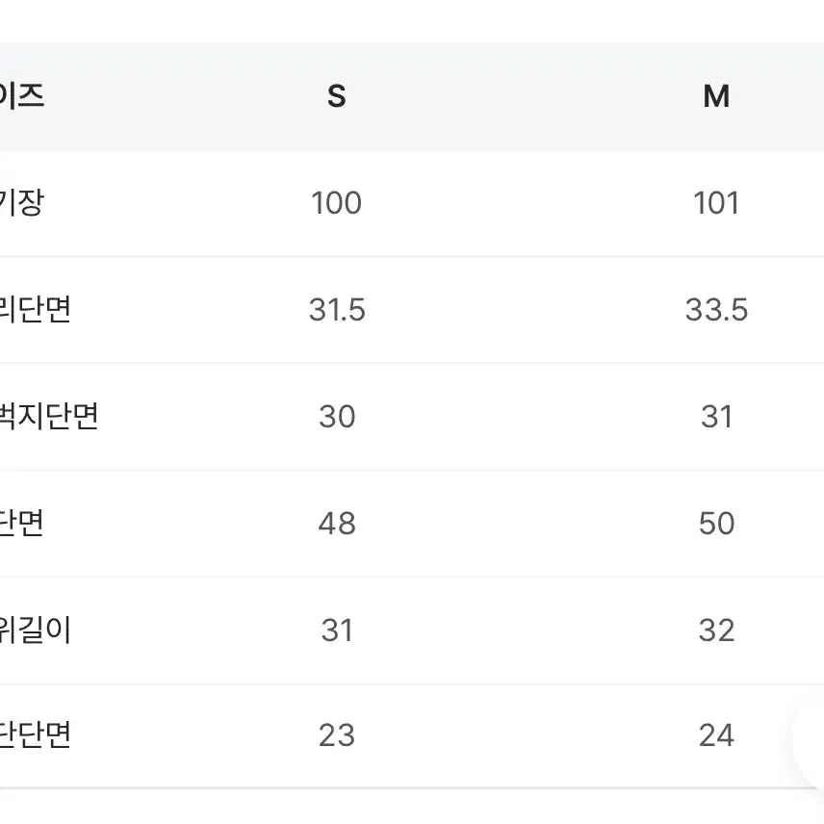Click the 밑단단면 row label

pyautogui.click(x=35, y=735)
